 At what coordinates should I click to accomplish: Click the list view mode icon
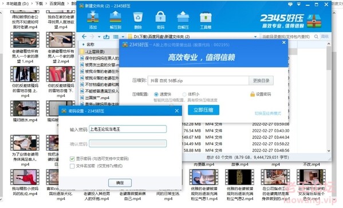116,37
